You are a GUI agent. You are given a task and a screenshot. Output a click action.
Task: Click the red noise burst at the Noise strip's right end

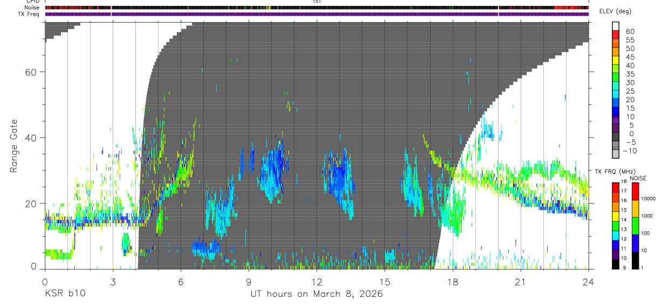point(571,8)
